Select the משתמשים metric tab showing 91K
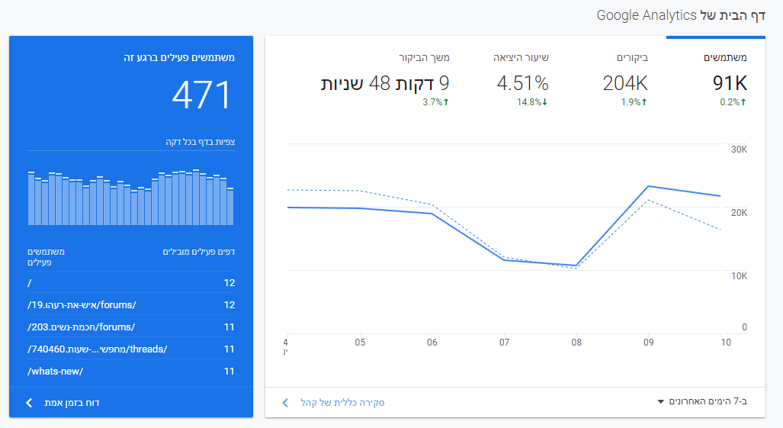This screenshot has width=783, height=428. coord(716,80)
